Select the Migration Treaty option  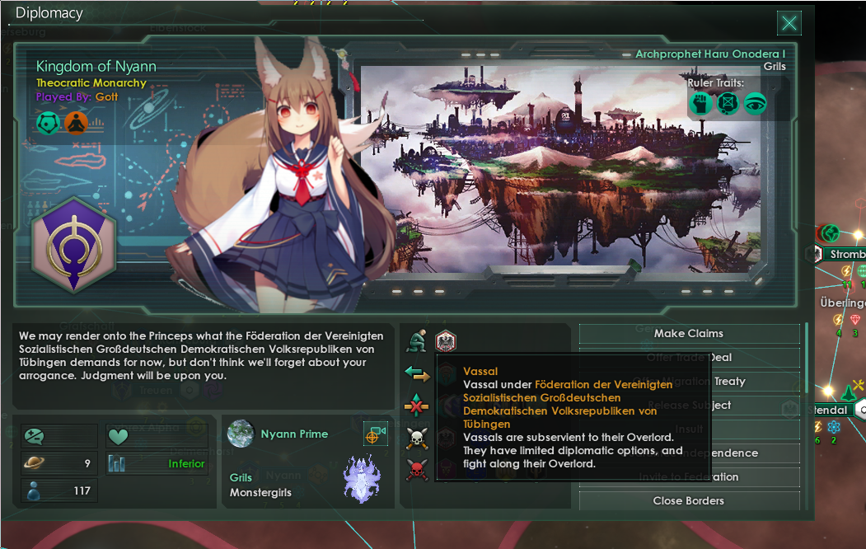point(689,381)
